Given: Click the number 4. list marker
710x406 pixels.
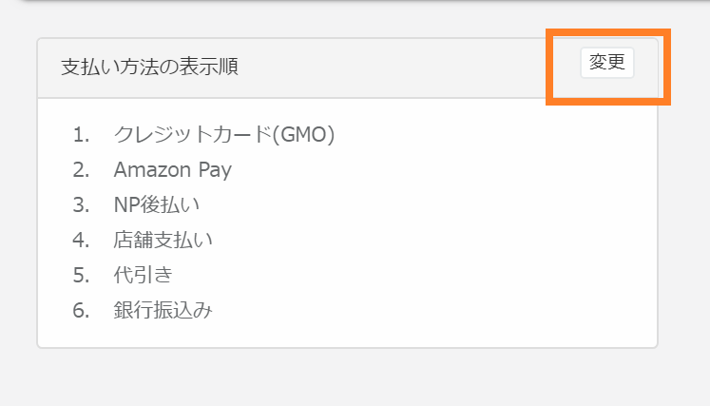Looking at the screenshot, I should point(81,241).
